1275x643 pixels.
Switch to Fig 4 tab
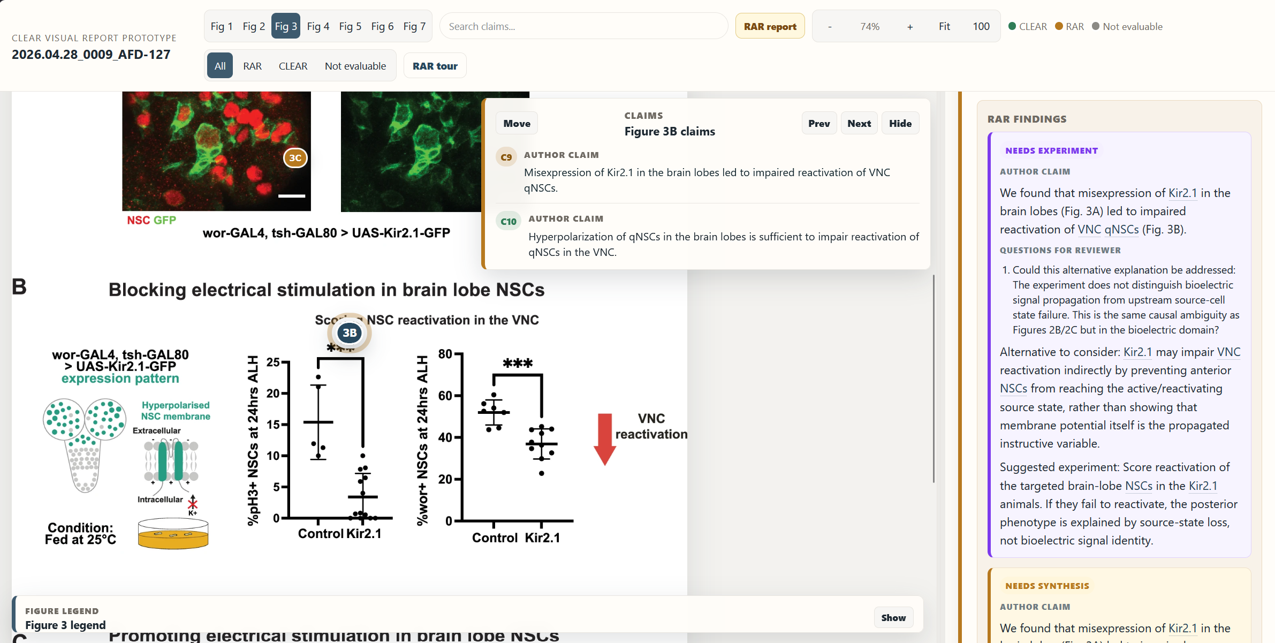pos(318,26)
